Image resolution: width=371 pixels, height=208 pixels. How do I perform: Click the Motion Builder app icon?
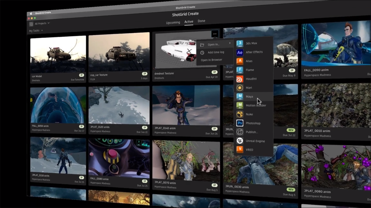pos(240,105)
